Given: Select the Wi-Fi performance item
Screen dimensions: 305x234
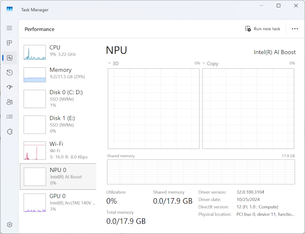Looking at the screenshot, I should click(x=58, y=151).
